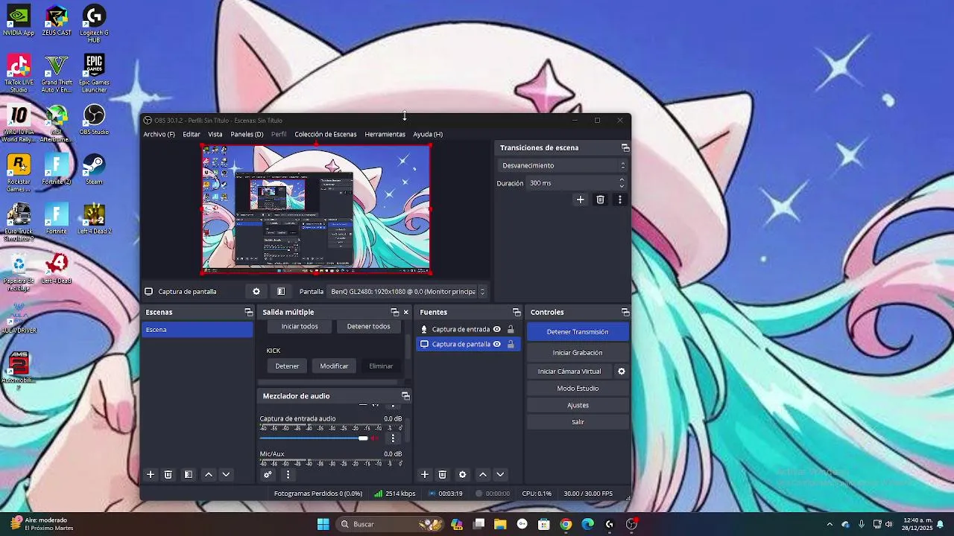Click Detener todos button
Viewport: 954px width, 536px height.
click(368, 326)
